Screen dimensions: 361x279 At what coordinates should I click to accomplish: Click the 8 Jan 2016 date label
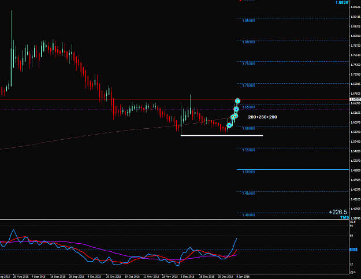click(243, 277)
